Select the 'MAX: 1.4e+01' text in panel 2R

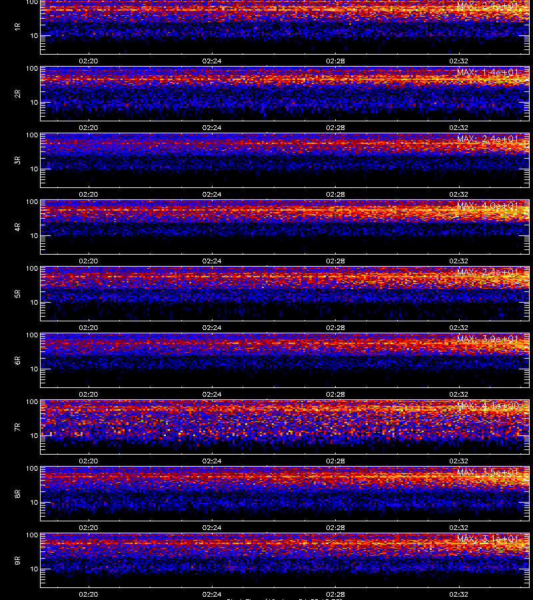(488, 72)
